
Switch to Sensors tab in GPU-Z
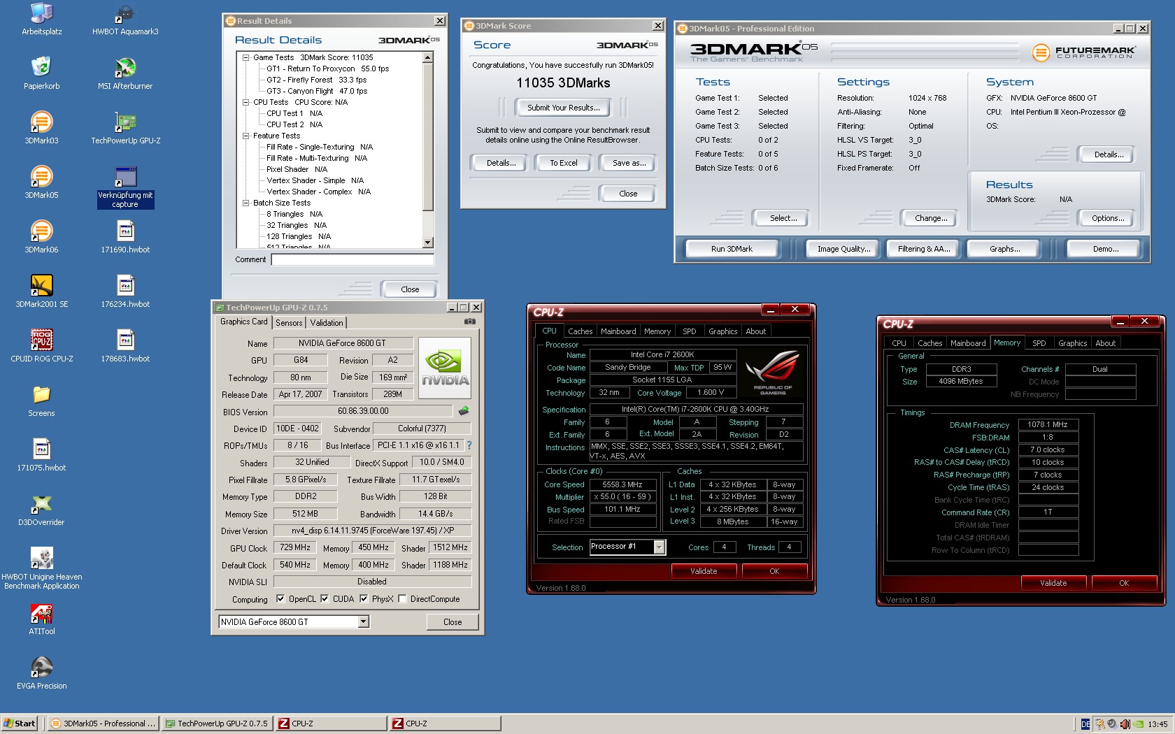(x=289, y=322)
